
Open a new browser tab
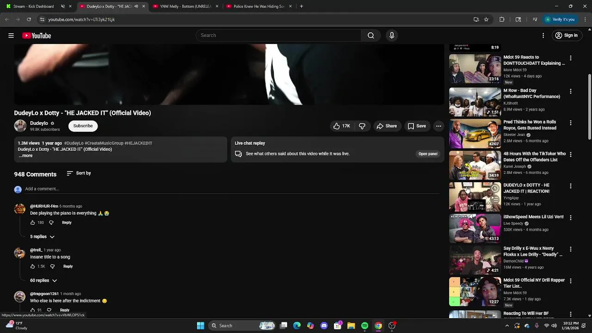(302, 6)
